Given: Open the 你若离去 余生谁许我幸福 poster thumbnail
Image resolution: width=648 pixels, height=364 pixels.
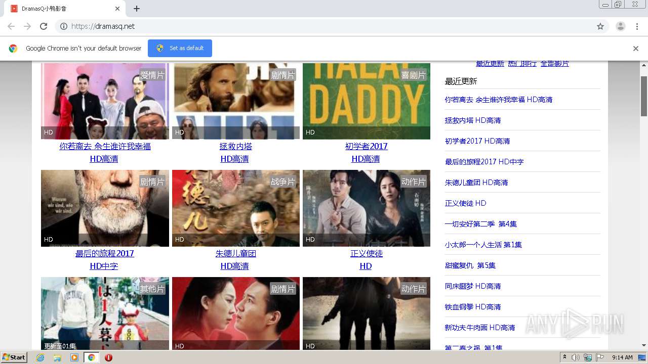Looking at the screenshot, I should [x=105, y=101].
